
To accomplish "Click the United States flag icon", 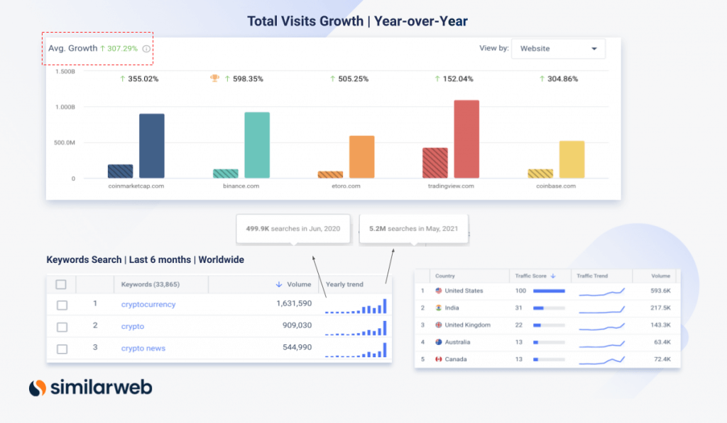I will 439,291.
